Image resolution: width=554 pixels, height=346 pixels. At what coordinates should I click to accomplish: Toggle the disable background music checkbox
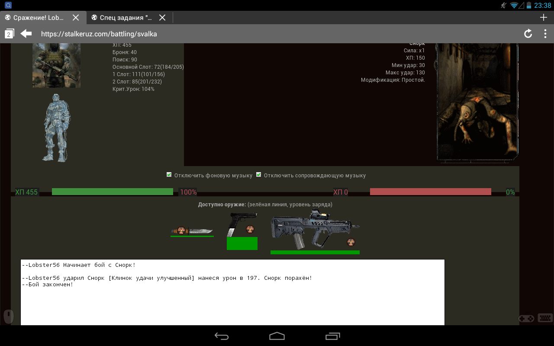(x=169, y=175)
